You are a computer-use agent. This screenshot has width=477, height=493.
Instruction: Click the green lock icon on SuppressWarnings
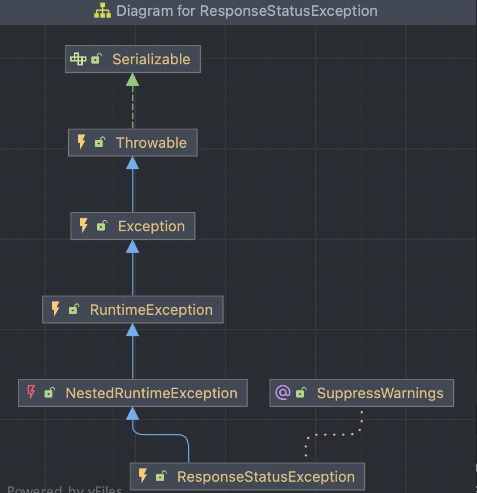[301, 393]
